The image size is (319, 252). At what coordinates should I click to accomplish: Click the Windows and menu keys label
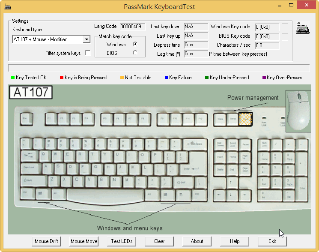coord(130,228)
